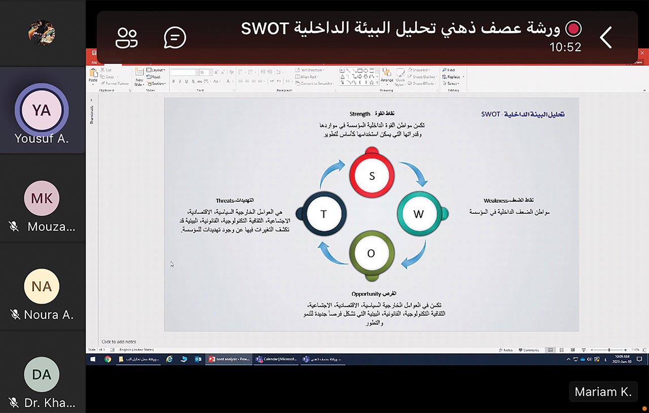Open Chrome from the Windows taskbar
The image size is (649, 413).
coord(107,359)
